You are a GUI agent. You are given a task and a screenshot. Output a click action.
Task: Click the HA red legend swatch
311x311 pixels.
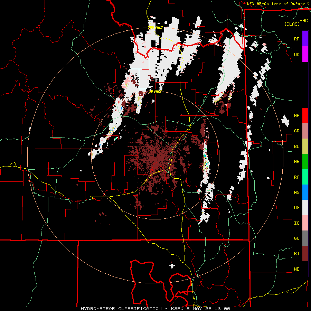click(305, 115)
